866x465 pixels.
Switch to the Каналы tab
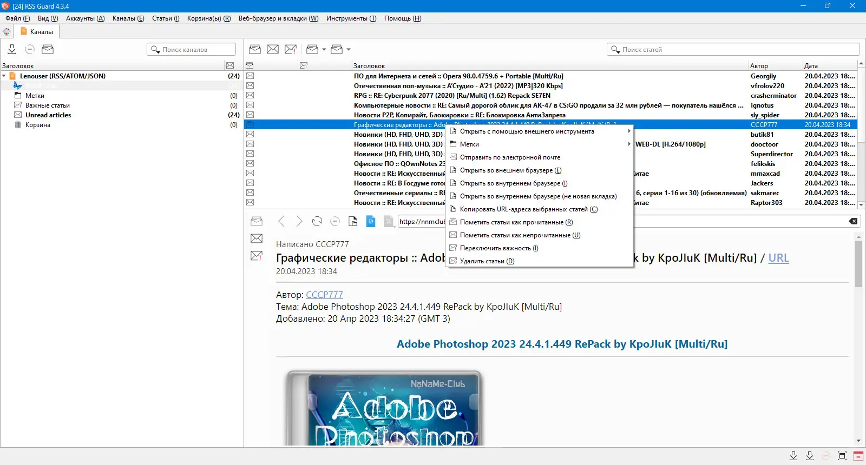37,32
